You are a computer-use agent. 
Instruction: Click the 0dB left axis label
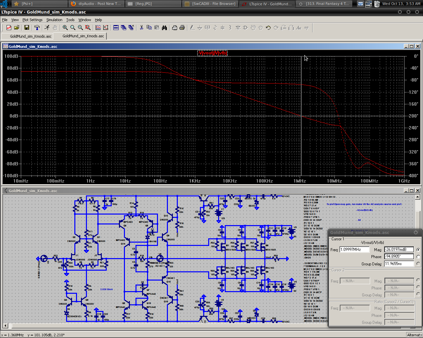14,116
